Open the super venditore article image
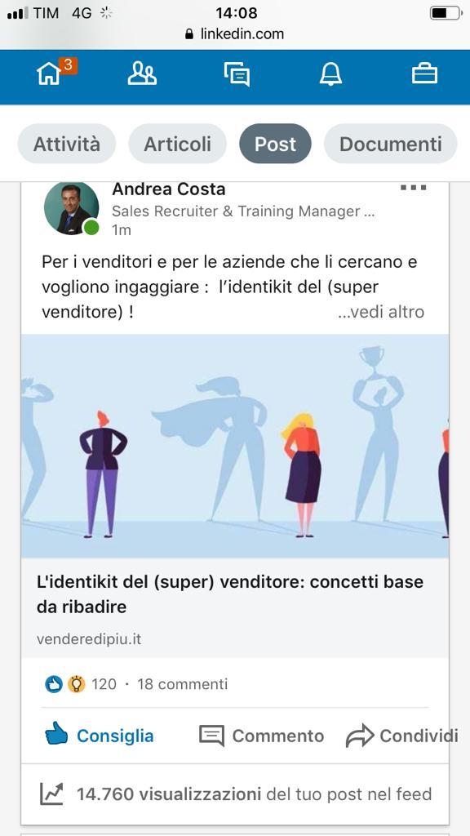The width and height of the screenshot is (470, 836). [235, 446]
